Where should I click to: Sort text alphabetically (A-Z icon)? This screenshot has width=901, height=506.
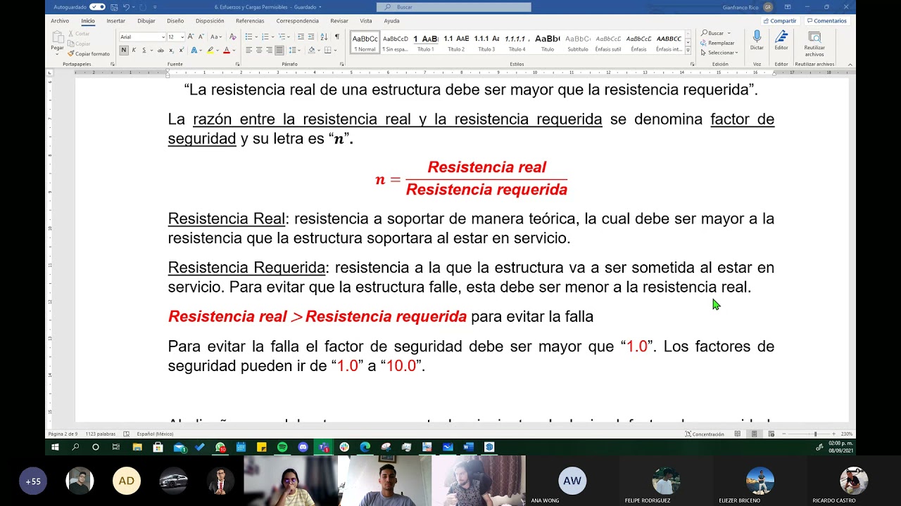(x=324, y=37)
